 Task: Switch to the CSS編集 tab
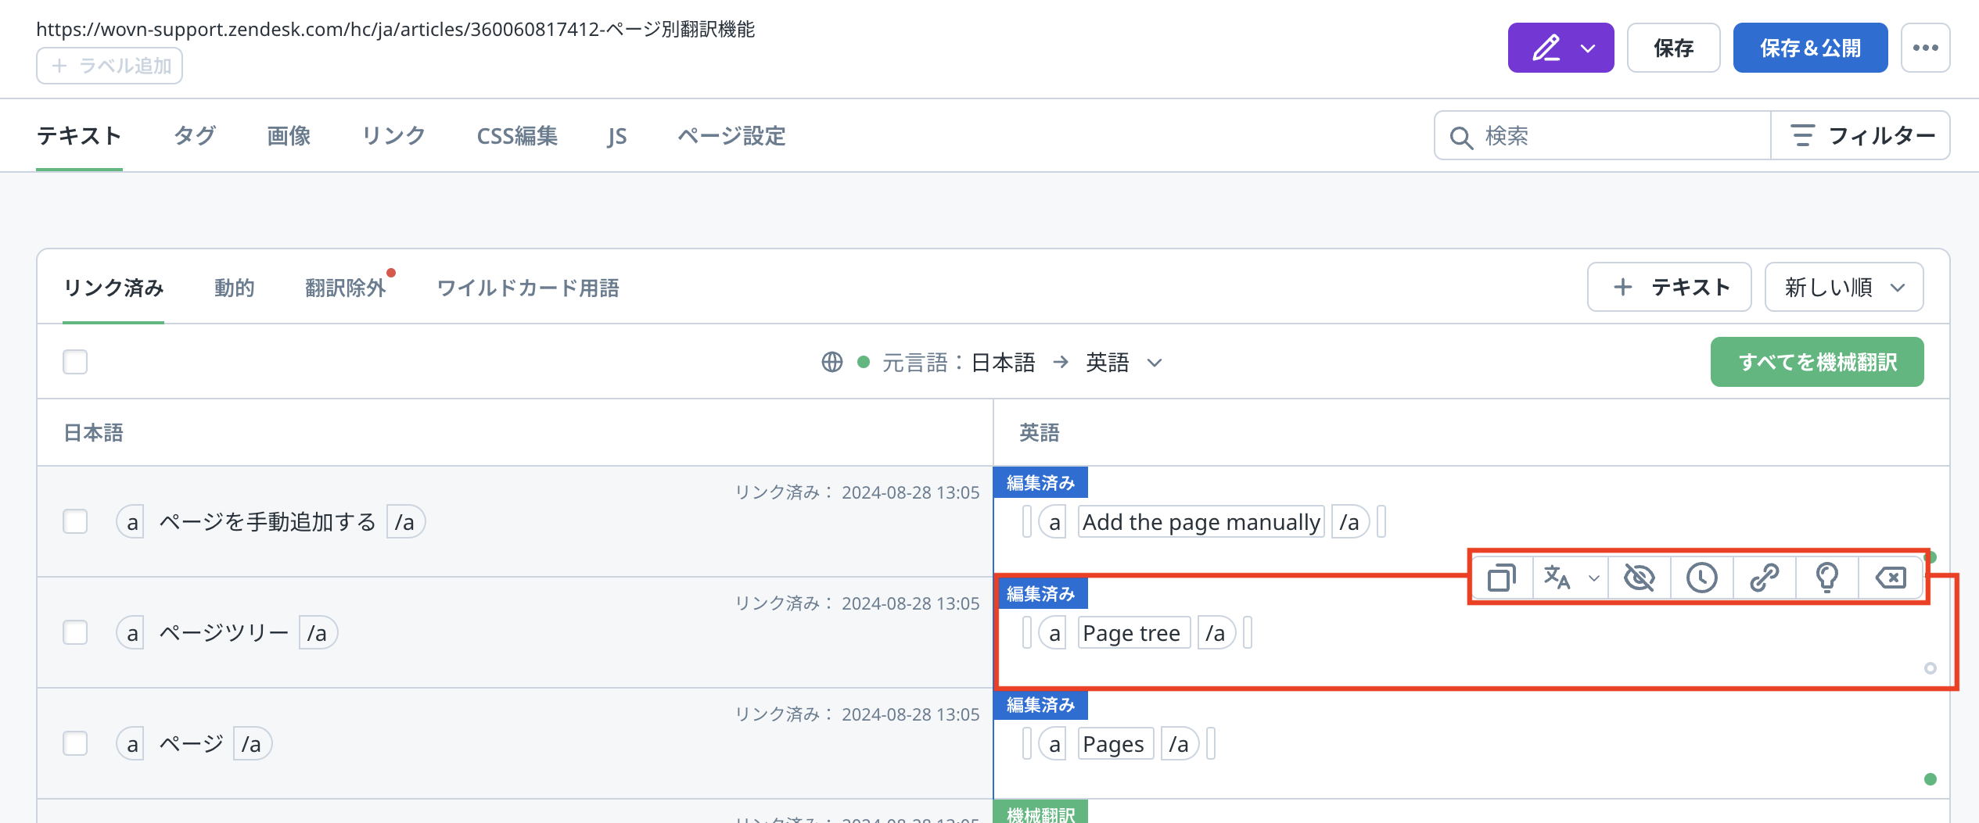[x=517, y=136]
